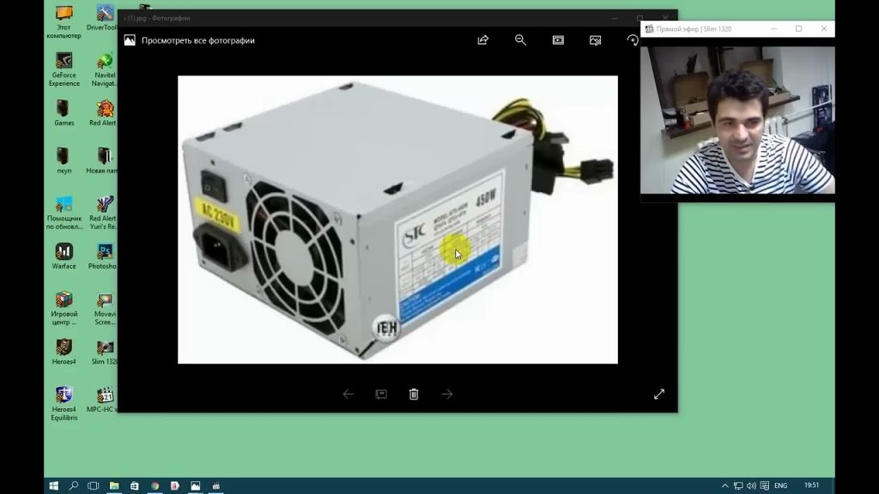Switch input language via ENG indicator
This screenshot has width=879, height=494.
click(x=780, y=485)
